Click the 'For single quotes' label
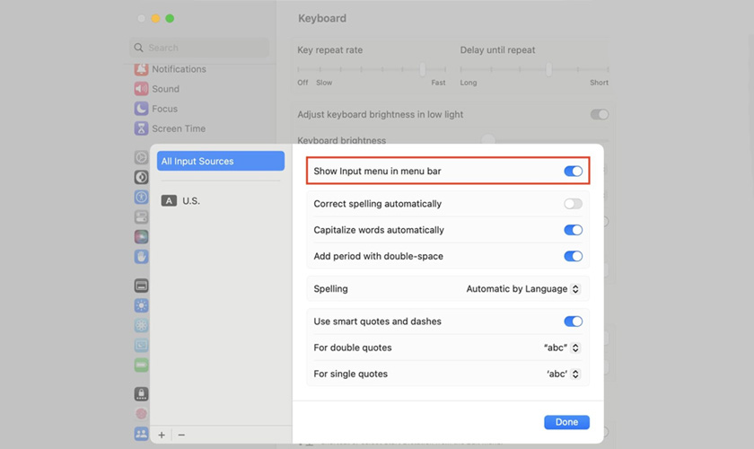This screenshot has width=754, height=449. (x=351, y=374)
